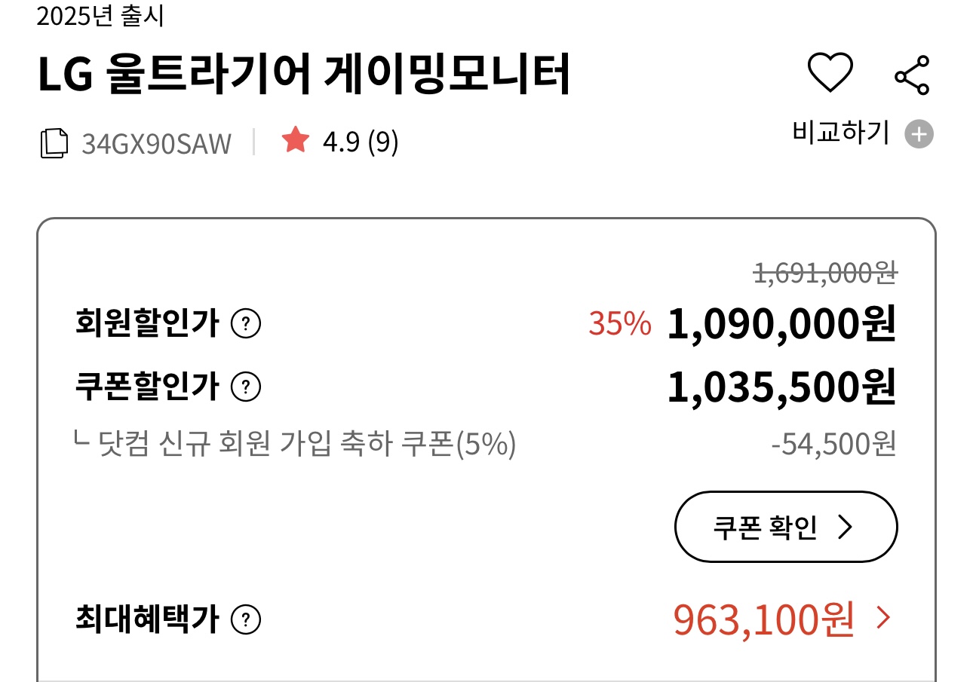
Task: Copy model number using the copy icon
Action: [x=54, y=143]
